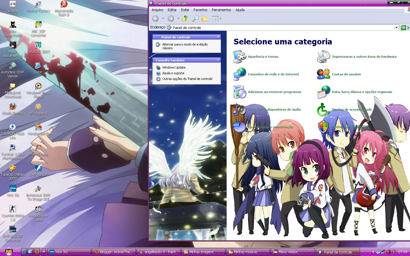The image size is (410, 256).
Task: Open the Editar menu
Action: tap(172, 10)
